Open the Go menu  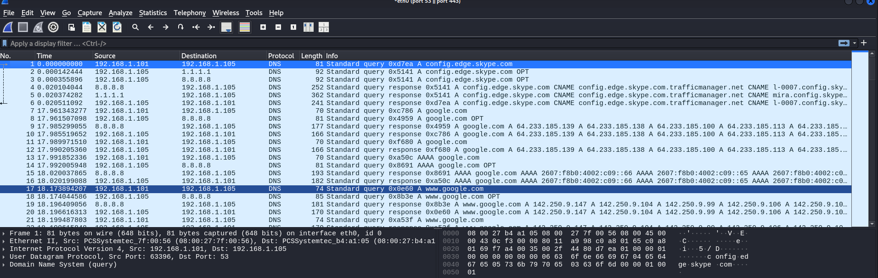click(x=67, y=13)
